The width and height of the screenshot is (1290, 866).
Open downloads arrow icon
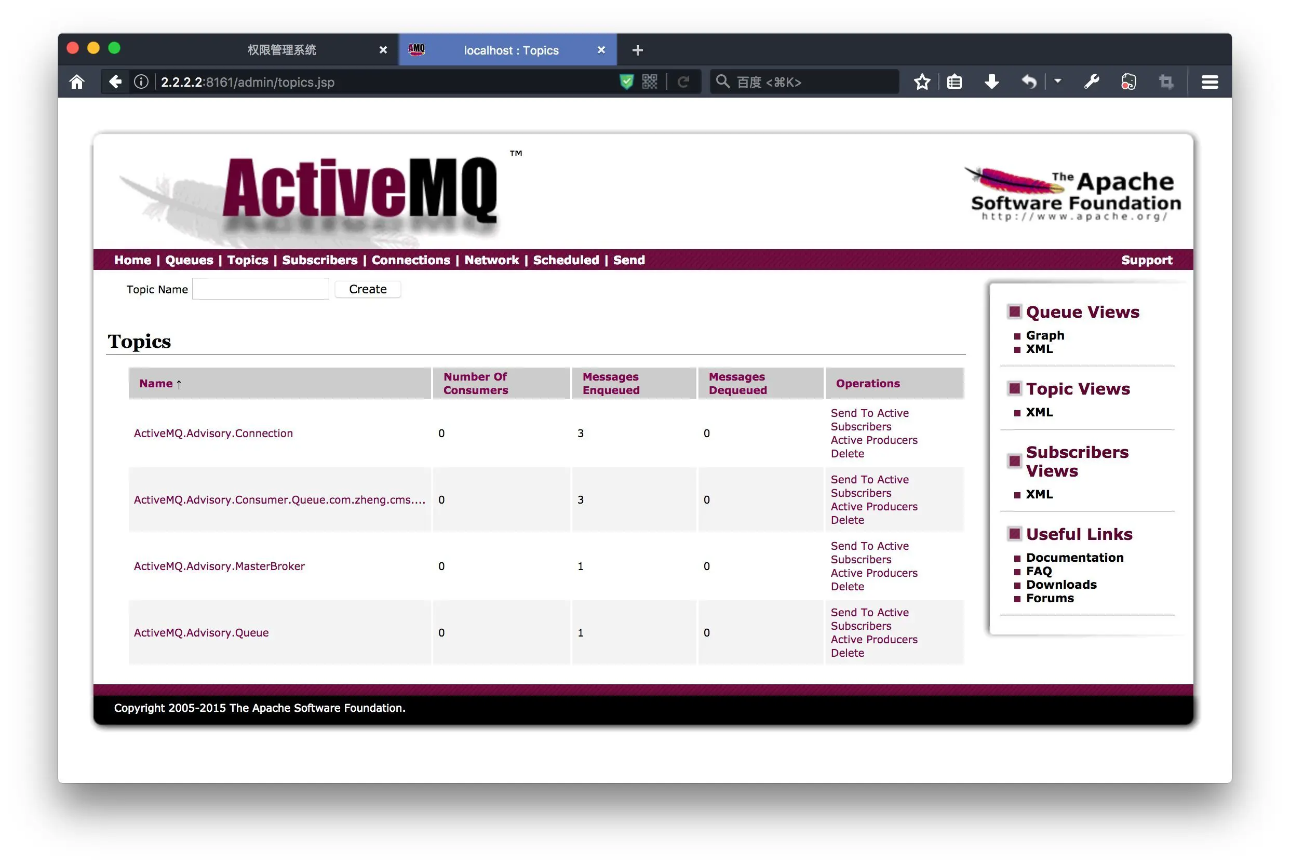click(x=992, y=83)
